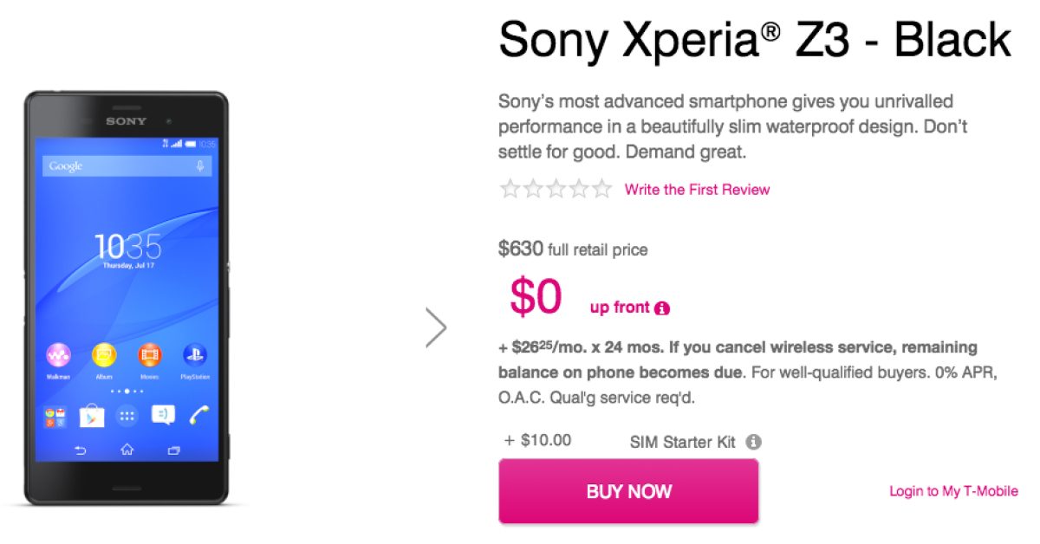Click the messaging icon in phone dock
1040x544 pixels.
163,416
